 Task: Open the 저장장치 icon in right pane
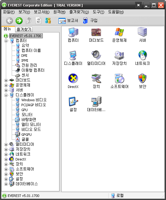(x=119, y=55)
